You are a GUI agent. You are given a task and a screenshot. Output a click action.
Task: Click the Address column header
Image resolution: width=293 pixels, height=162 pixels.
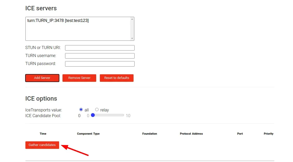pyautogui.click(x=198, y=134)
